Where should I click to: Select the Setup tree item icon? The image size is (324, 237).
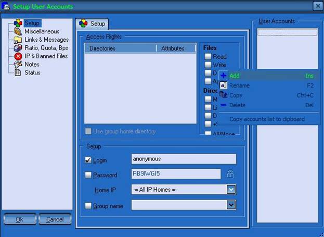click(x=18, y=23)
